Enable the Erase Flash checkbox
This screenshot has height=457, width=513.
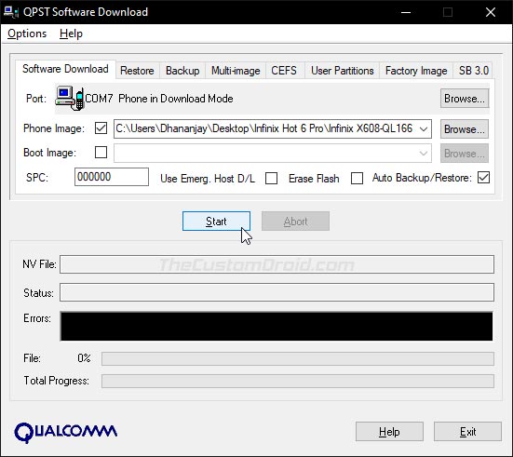[357, 179]
